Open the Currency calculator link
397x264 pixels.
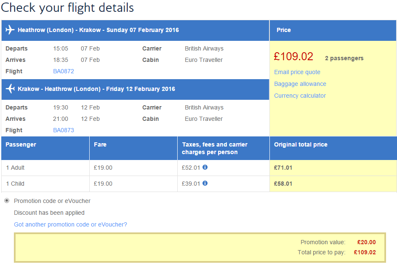click(x=300, y=96)
